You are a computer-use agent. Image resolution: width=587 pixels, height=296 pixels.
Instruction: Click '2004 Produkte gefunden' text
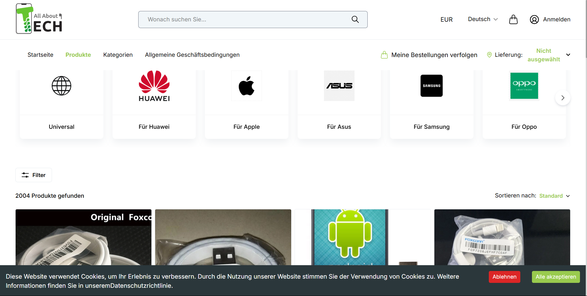tap(50, 196)
